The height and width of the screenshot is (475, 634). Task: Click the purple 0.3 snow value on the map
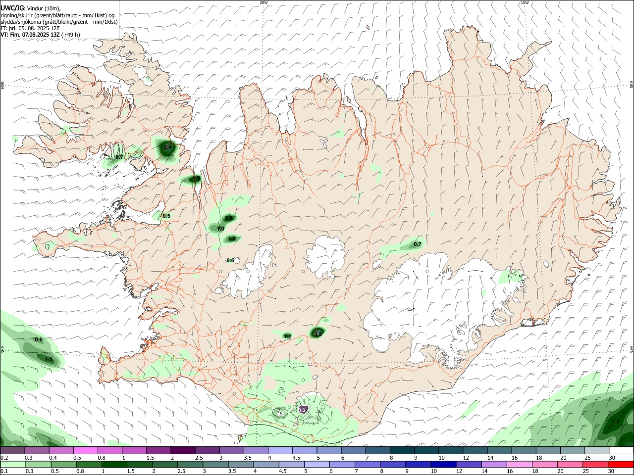coord(302,410)
